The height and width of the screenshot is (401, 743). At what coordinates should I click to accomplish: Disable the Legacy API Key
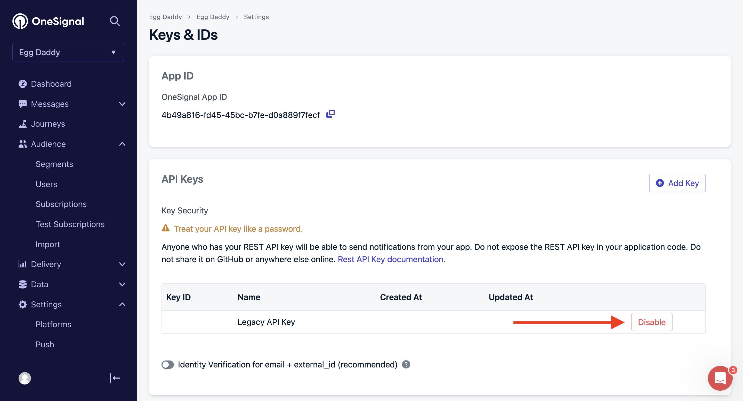pos(652,322)
